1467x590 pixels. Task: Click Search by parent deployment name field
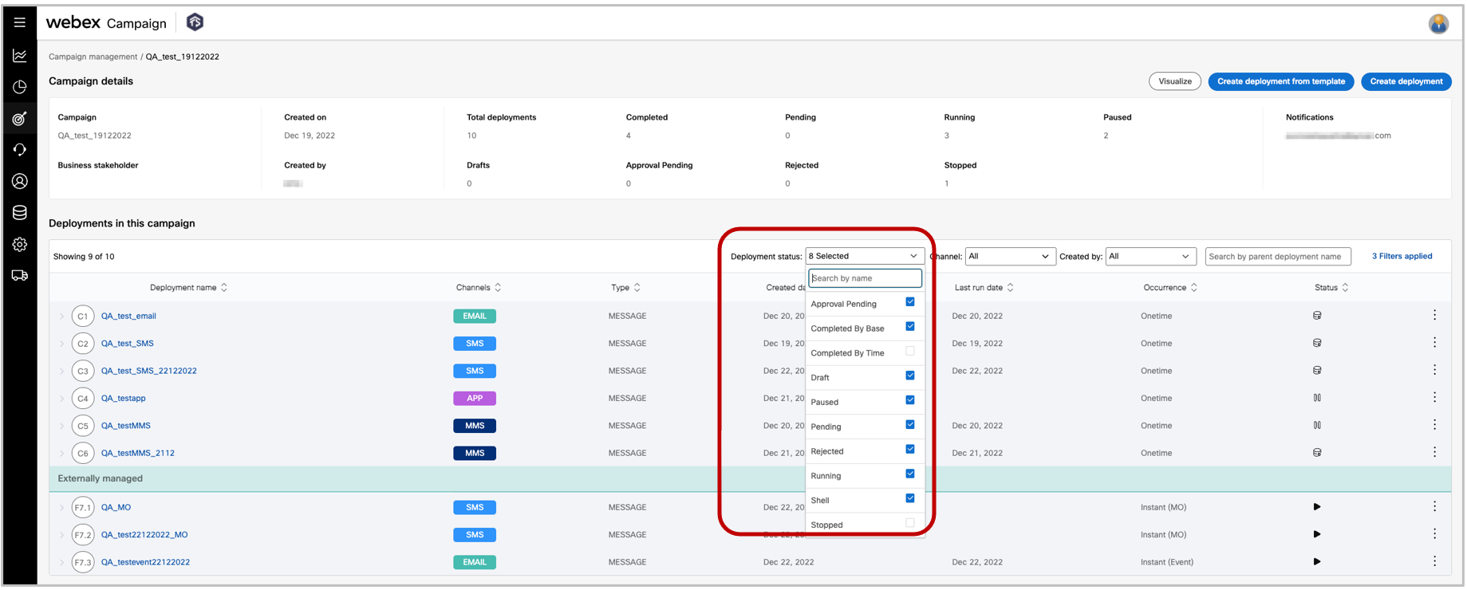1278,256
